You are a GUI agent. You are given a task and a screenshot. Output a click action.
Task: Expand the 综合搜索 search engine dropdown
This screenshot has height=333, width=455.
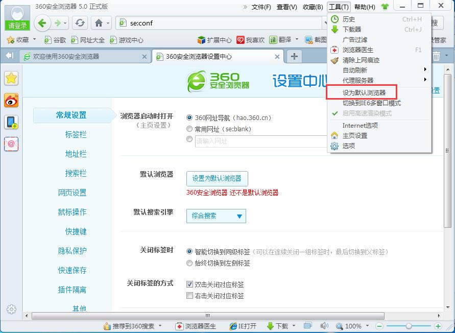click(216, 216)
